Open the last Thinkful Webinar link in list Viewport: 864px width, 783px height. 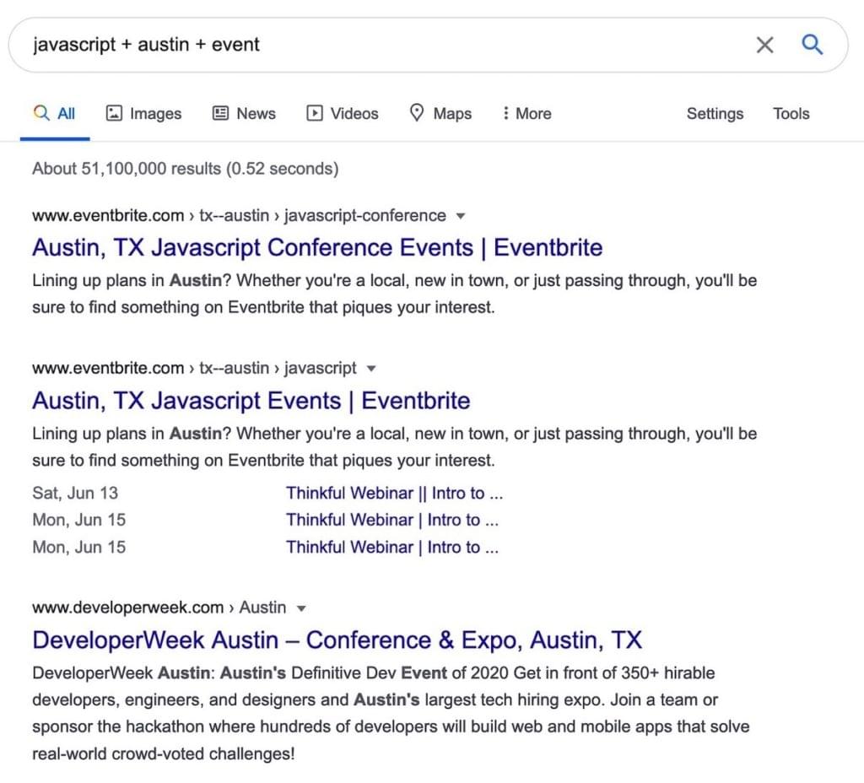[x=392, y=547]
